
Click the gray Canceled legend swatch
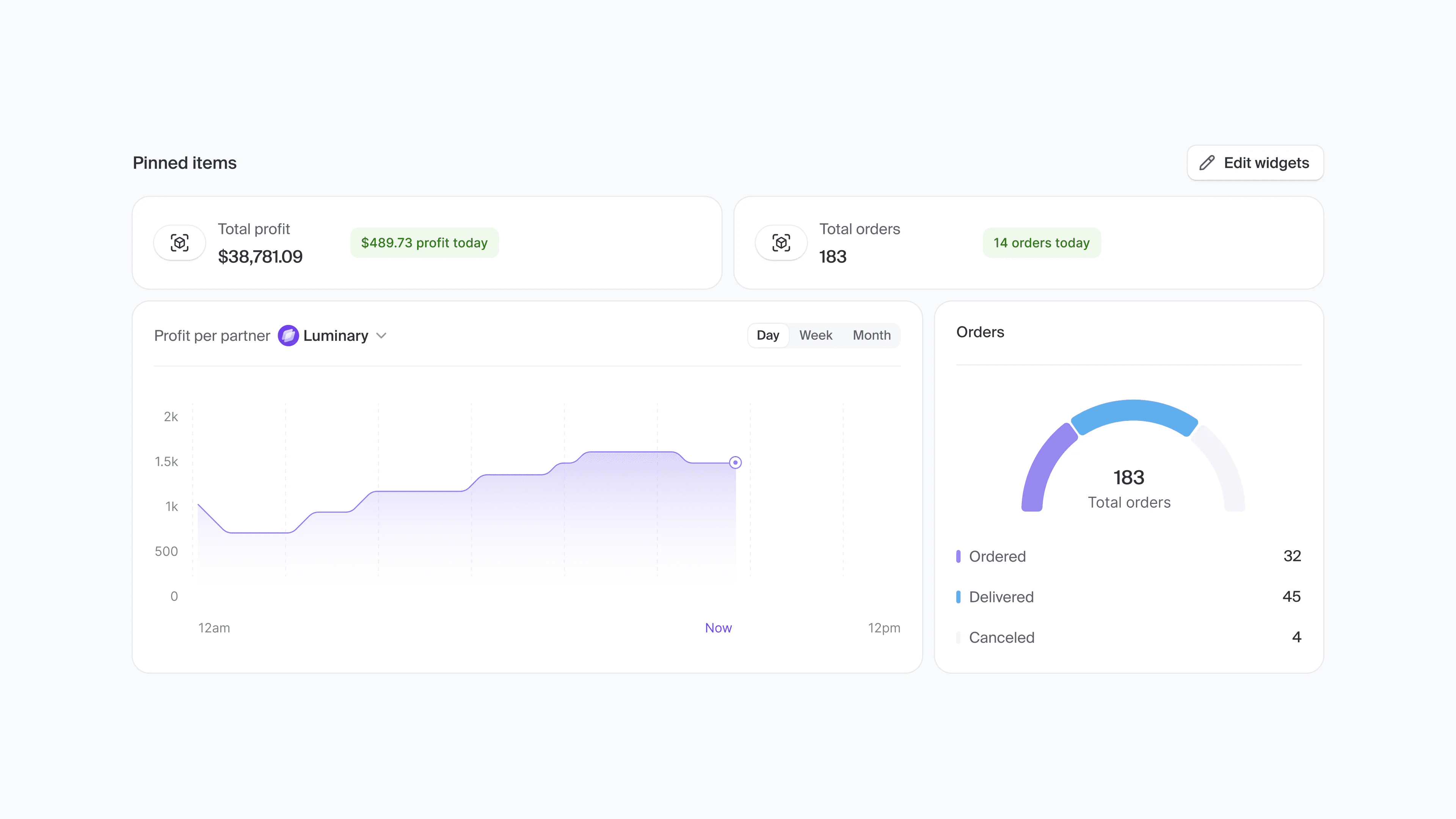point(958,637)
